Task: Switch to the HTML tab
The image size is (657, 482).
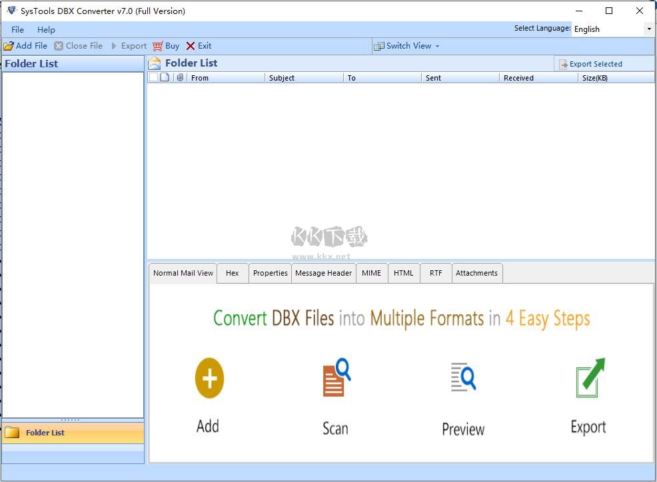Action: (x=403, y=272)
